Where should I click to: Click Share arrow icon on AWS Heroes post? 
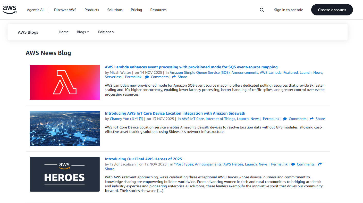320,164
